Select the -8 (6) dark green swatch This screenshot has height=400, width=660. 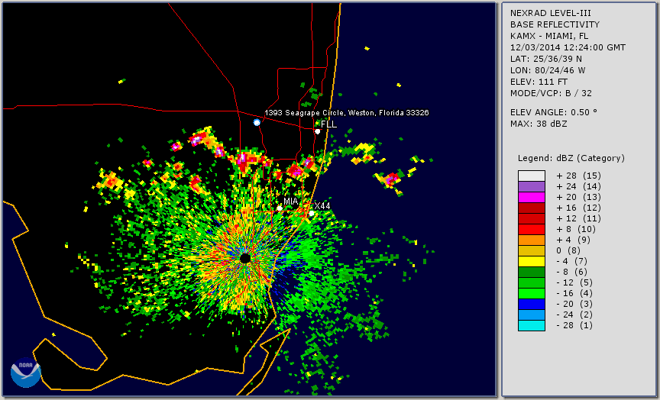531,272
